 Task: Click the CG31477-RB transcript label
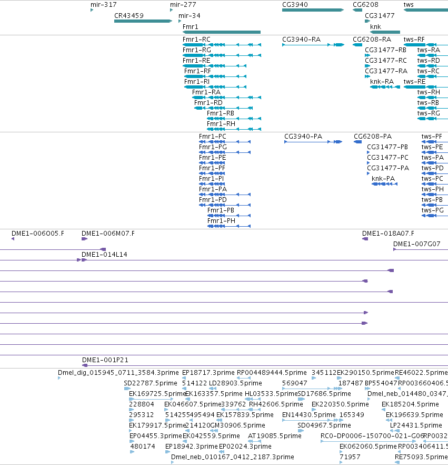tap(385, 50)
